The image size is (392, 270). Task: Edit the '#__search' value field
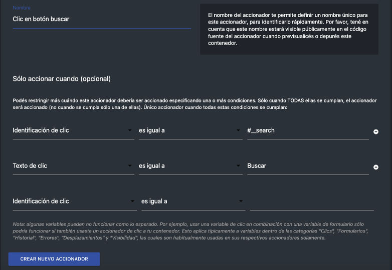(308, 130)
